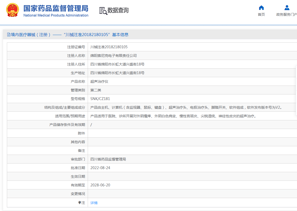297x211 pixels.
Task: Click the 产品名称 label
Action: 78,82
